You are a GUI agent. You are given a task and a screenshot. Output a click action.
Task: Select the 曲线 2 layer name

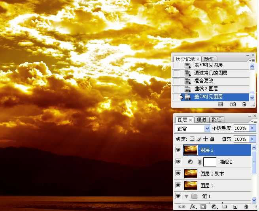(x=226, y=162)
